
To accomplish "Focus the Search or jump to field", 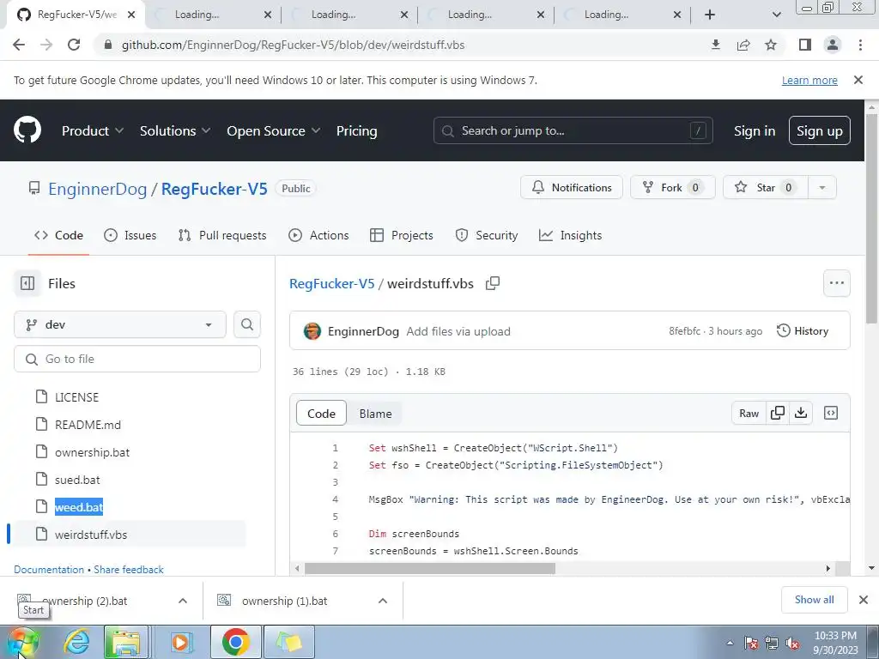I will click(573, 130).
